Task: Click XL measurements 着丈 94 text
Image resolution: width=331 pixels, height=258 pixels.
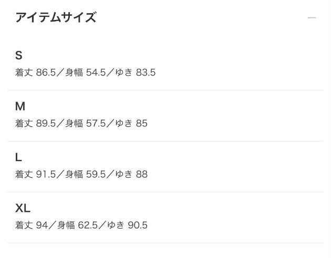Action: coord(32,225)
